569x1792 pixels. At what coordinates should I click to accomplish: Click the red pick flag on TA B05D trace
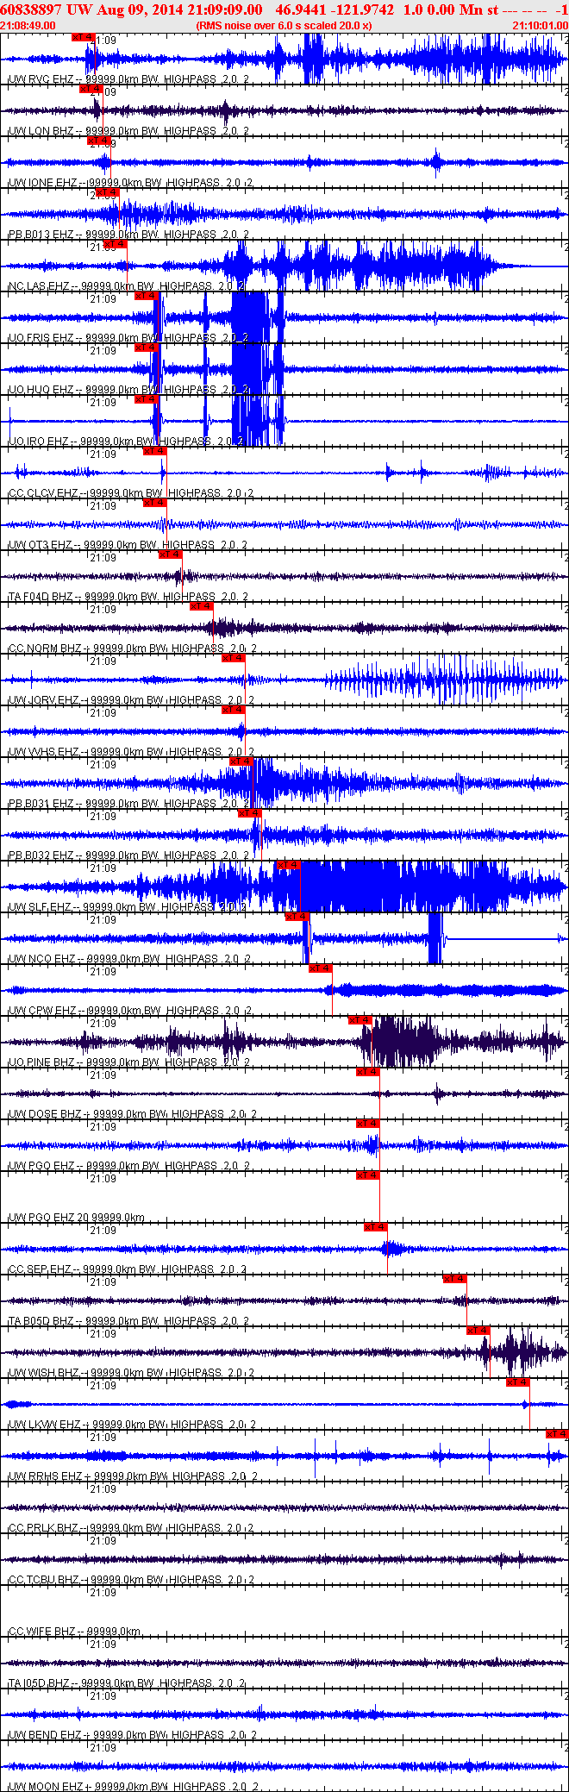[x=454, y=1279]
